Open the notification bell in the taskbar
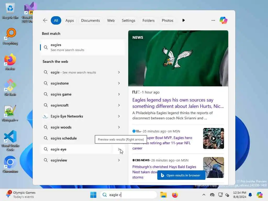Screen dimensions: 268x201 pos(250,195)
